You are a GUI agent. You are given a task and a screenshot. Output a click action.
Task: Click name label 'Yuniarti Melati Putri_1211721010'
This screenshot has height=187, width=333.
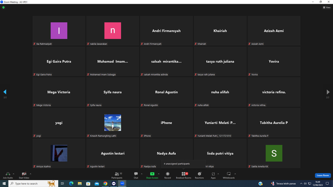point(214,136)
